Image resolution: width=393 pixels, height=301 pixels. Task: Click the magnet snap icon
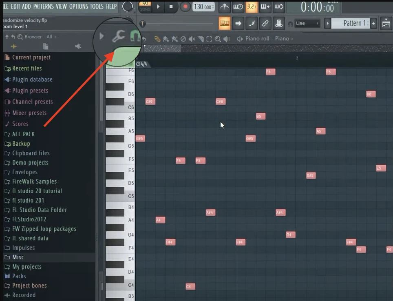click(x=135, y=37)
